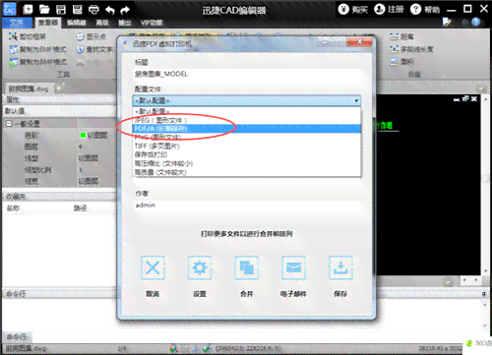Screen dimensions: 492x355
Task: Click the green color swatch in 色彩 row
Action: [83, 135]
